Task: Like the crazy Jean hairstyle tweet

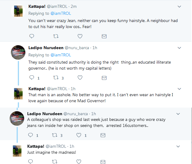Action: [80, 36]
